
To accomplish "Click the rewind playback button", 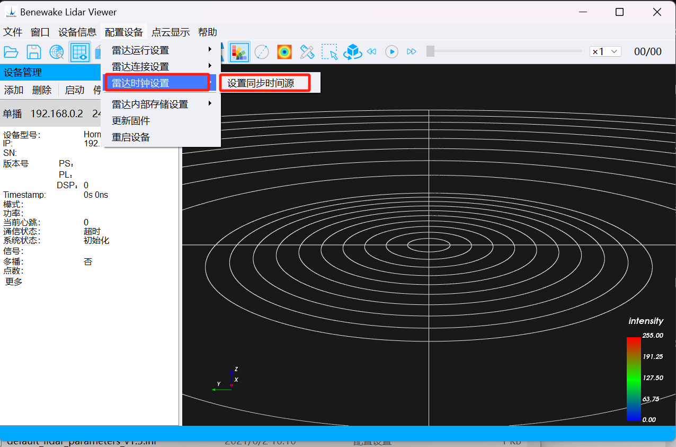I will 371,51.
